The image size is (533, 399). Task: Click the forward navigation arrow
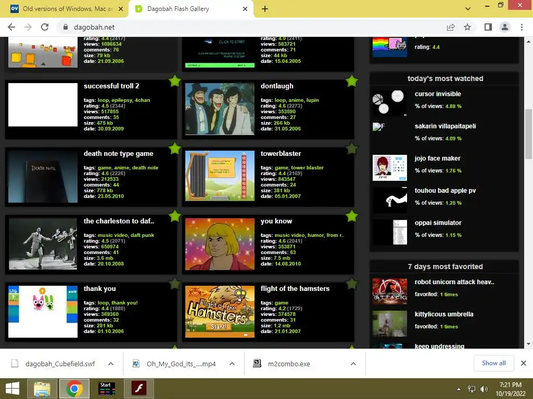[x=28, y=27]
